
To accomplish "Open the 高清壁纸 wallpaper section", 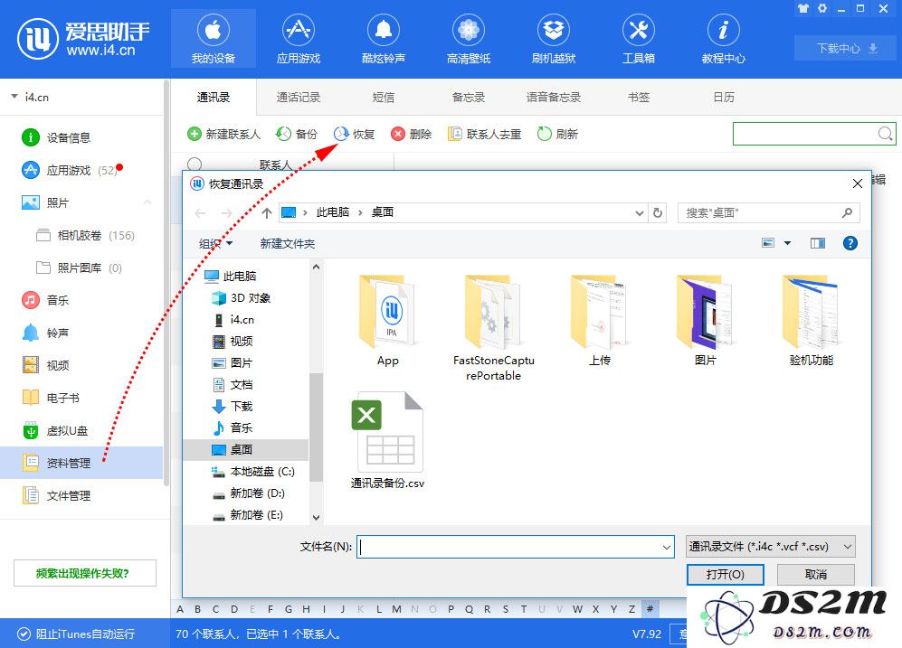I will 469,39.
